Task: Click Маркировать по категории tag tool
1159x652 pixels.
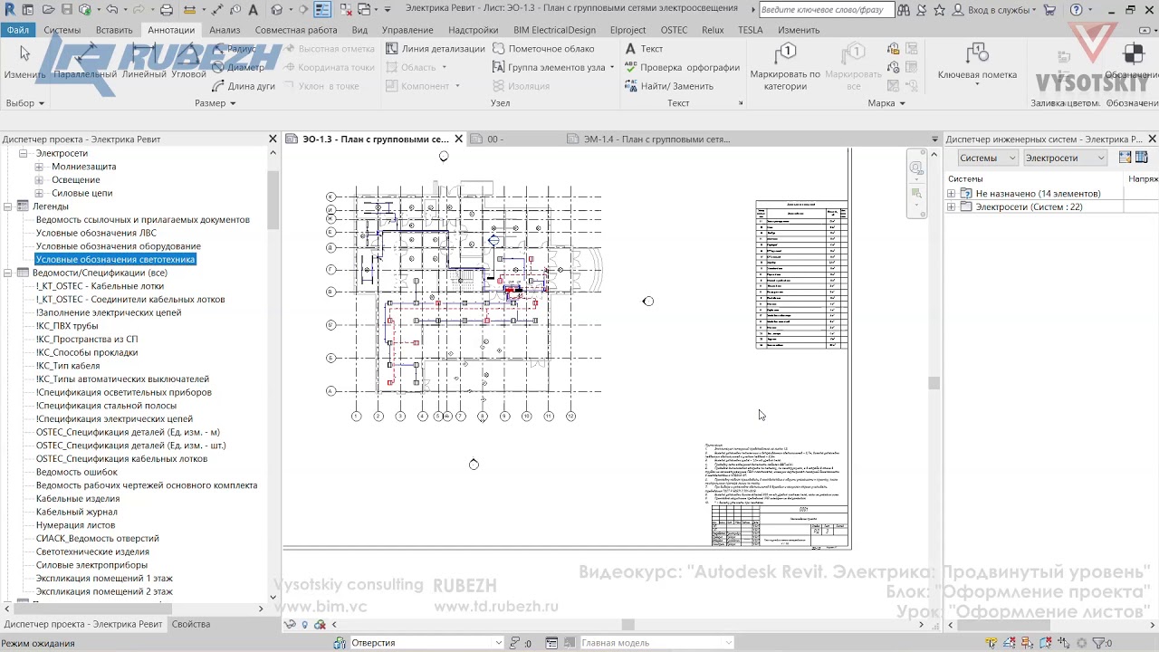Action: point(785,66)
